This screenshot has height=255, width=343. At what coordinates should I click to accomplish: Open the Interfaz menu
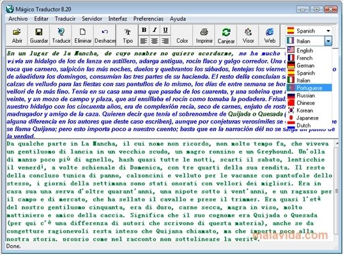[x=118, y=19]
